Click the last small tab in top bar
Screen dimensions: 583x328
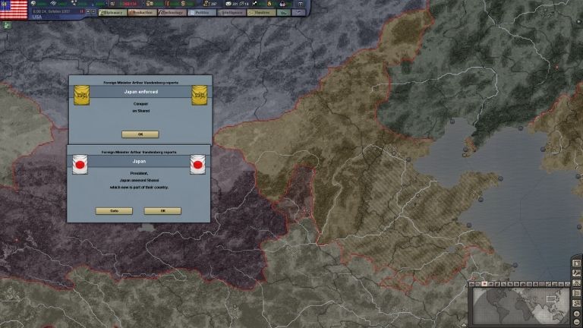point(298,12)
